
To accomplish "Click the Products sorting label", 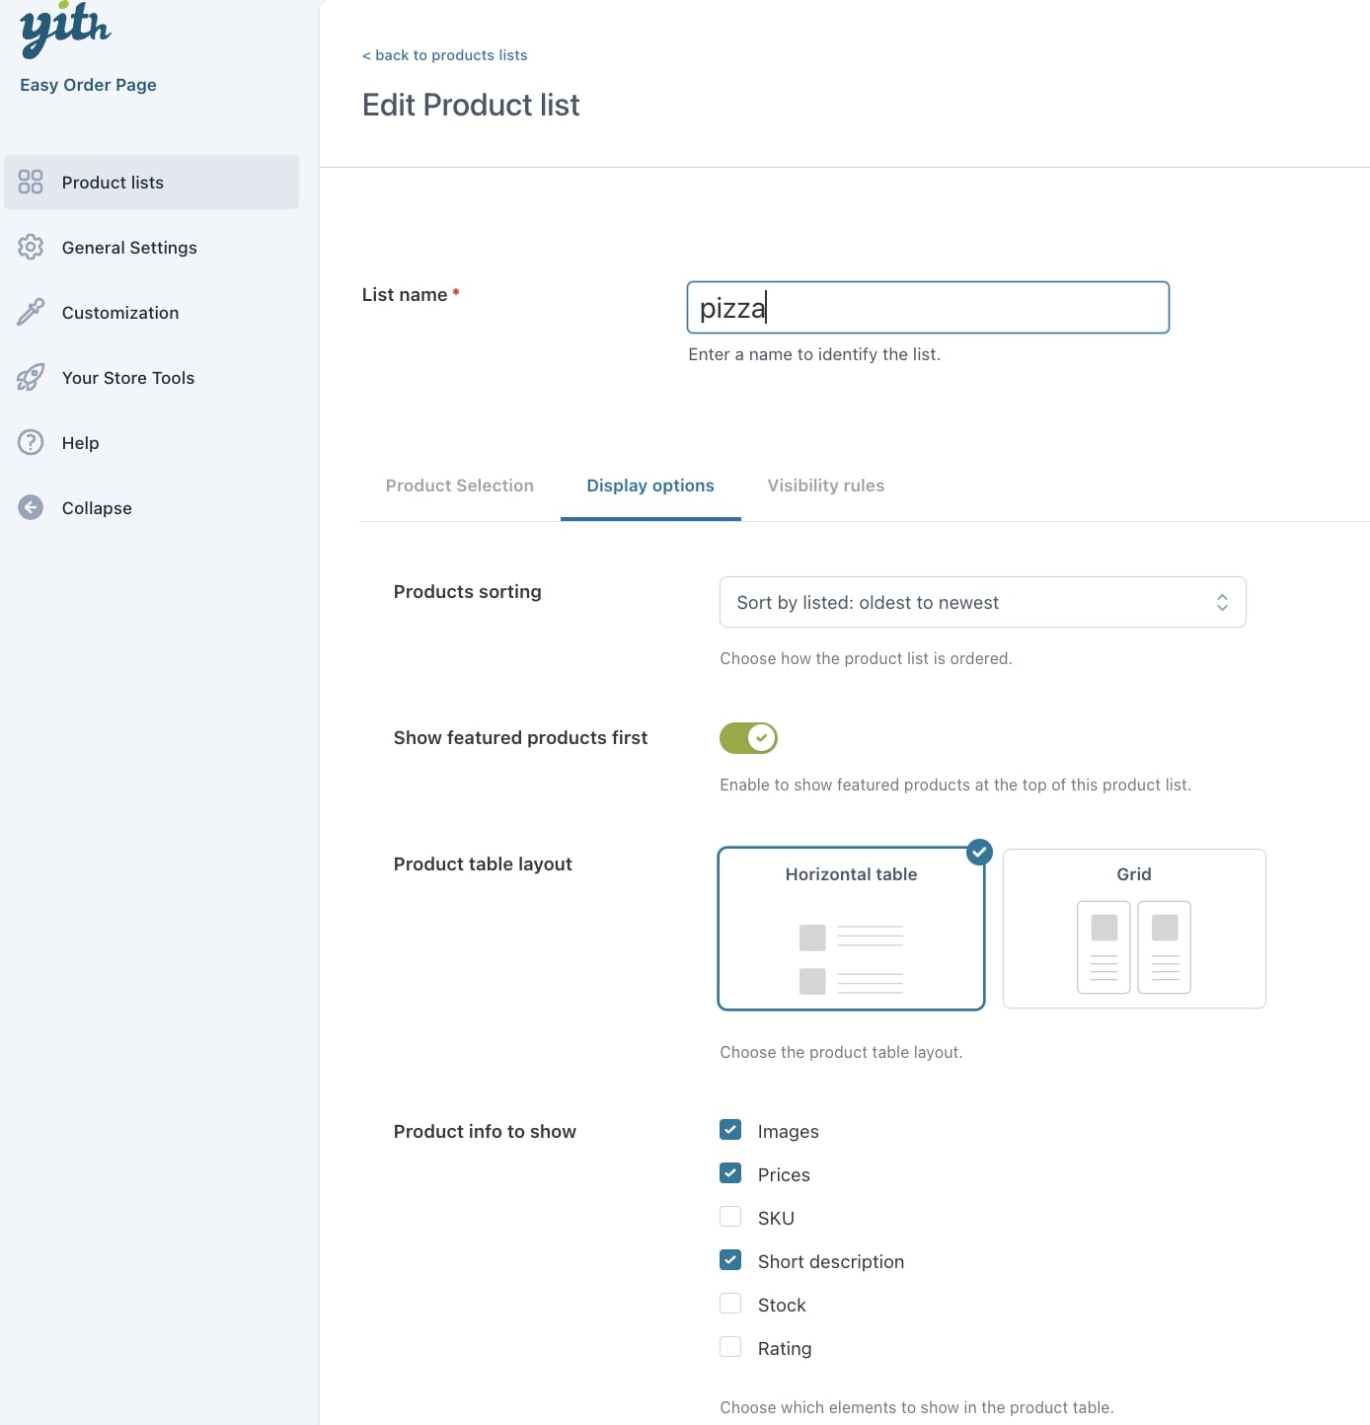I will tap(468, 591).
